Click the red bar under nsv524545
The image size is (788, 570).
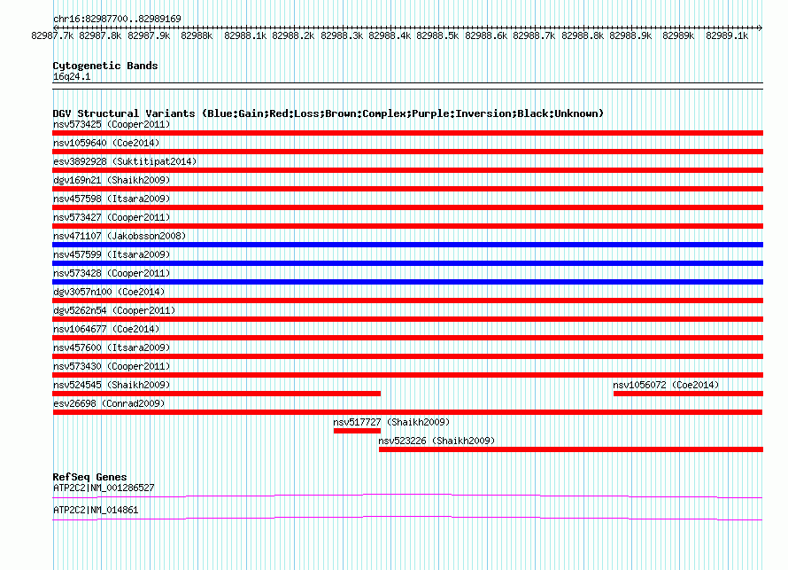pyautogui.click(x=217, y=394)
